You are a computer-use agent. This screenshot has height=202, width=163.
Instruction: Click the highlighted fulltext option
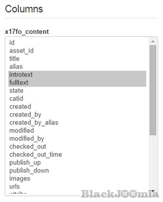point(19,82)
